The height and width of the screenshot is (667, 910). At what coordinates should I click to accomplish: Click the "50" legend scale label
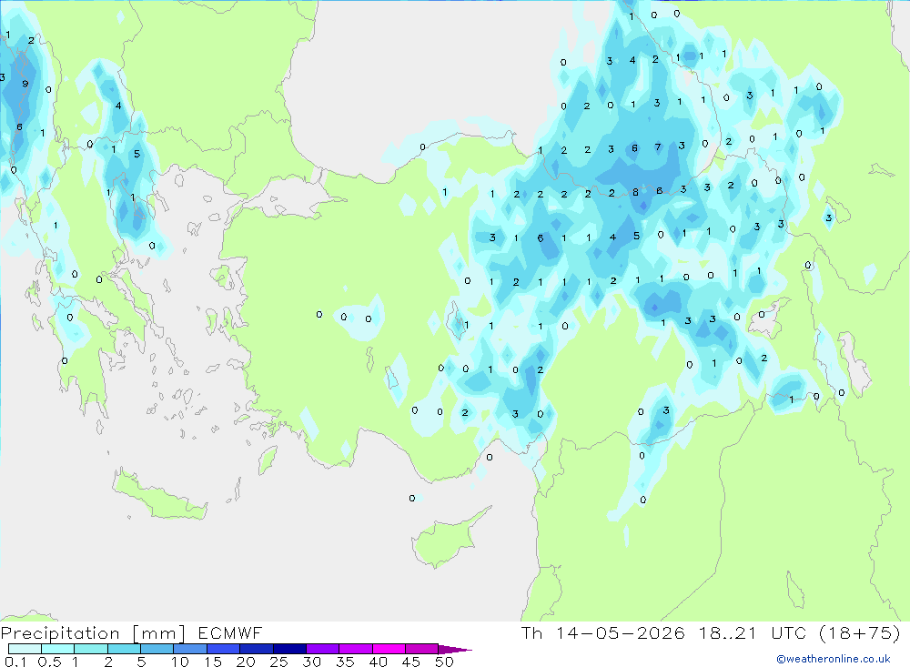click(x=445, y=662)
